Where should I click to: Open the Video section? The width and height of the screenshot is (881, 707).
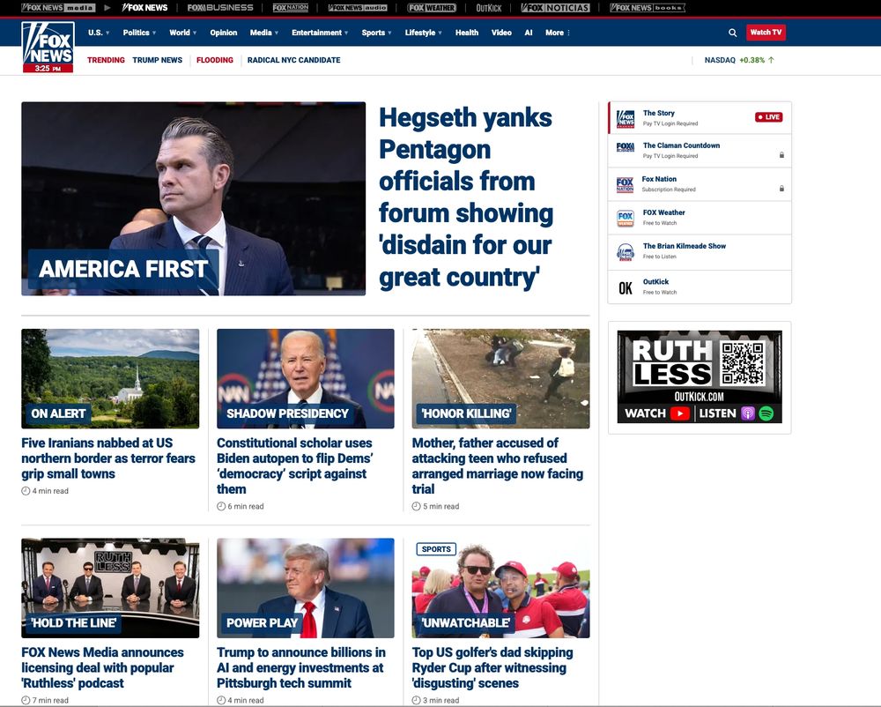(501, 33)
